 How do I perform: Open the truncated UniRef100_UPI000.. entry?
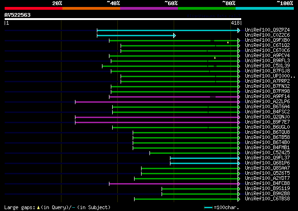[270, 76]
